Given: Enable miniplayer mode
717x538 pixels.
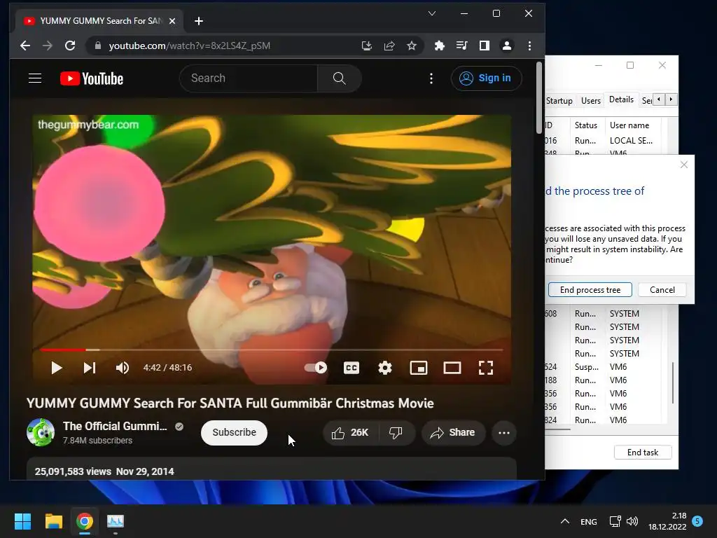Looking at the screenshot, I should (x=419, y=368).
